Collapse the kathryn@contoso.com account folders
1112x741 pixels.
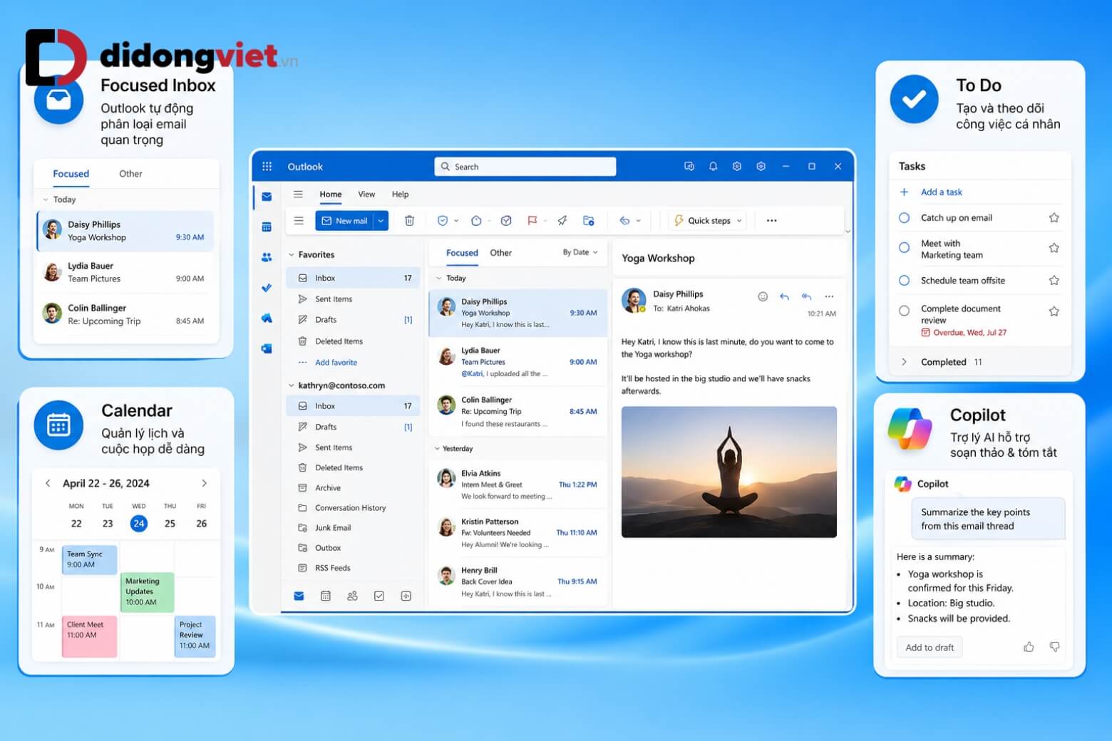click(x=291, y=385)
